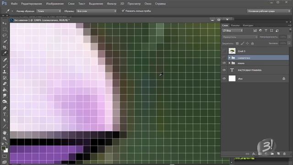Filter layers by smart object icon
Viewport: 293px width, 165px height.
coord(277,31)
